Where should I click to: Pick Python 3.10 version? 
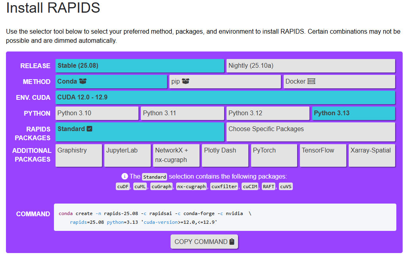tap(97, 113)
